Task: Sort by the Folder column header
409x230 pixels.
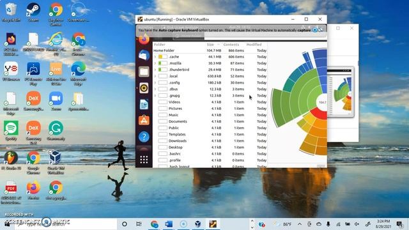Action: [x=160, y=45]
